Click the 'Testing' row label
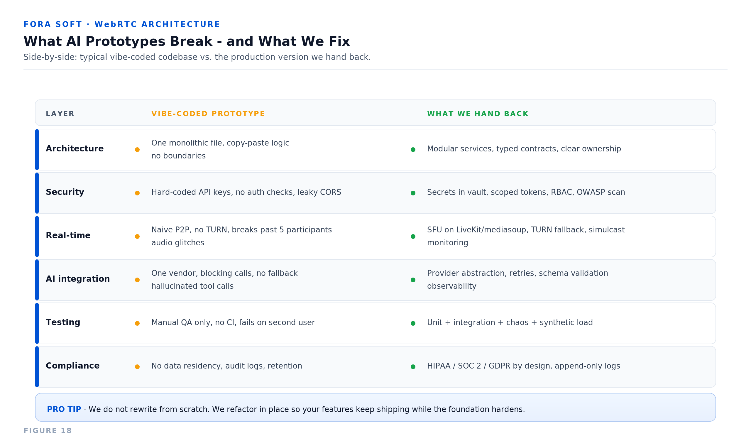The height and width of the screenshot is (446, 751). tap(63, 322)
